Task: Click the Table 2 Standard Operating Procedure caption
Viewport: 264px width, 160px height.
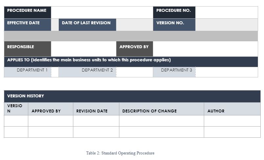Action: (120, 153)
